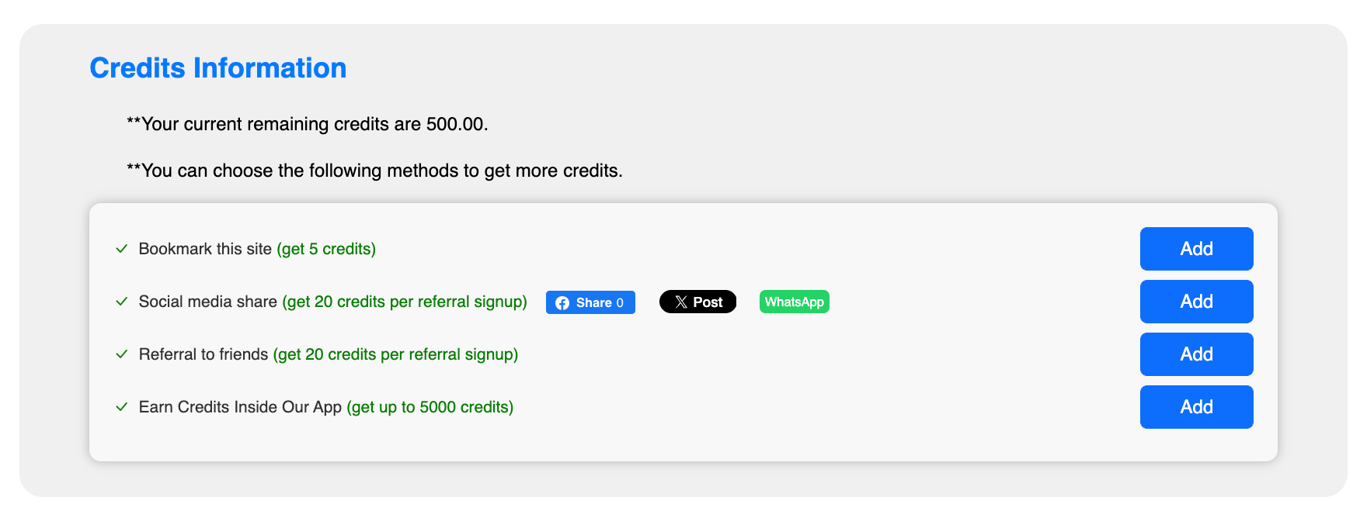The image size is (1367, 521).
Task: Click checkmark beside Bookmark this site
Action: [x=122, y=249]
